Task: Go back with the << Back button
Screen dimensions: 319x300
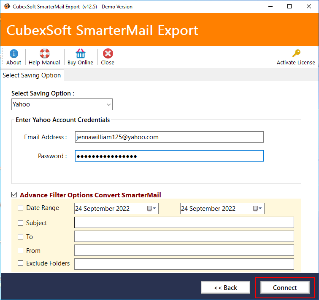Action: (225, 287)
